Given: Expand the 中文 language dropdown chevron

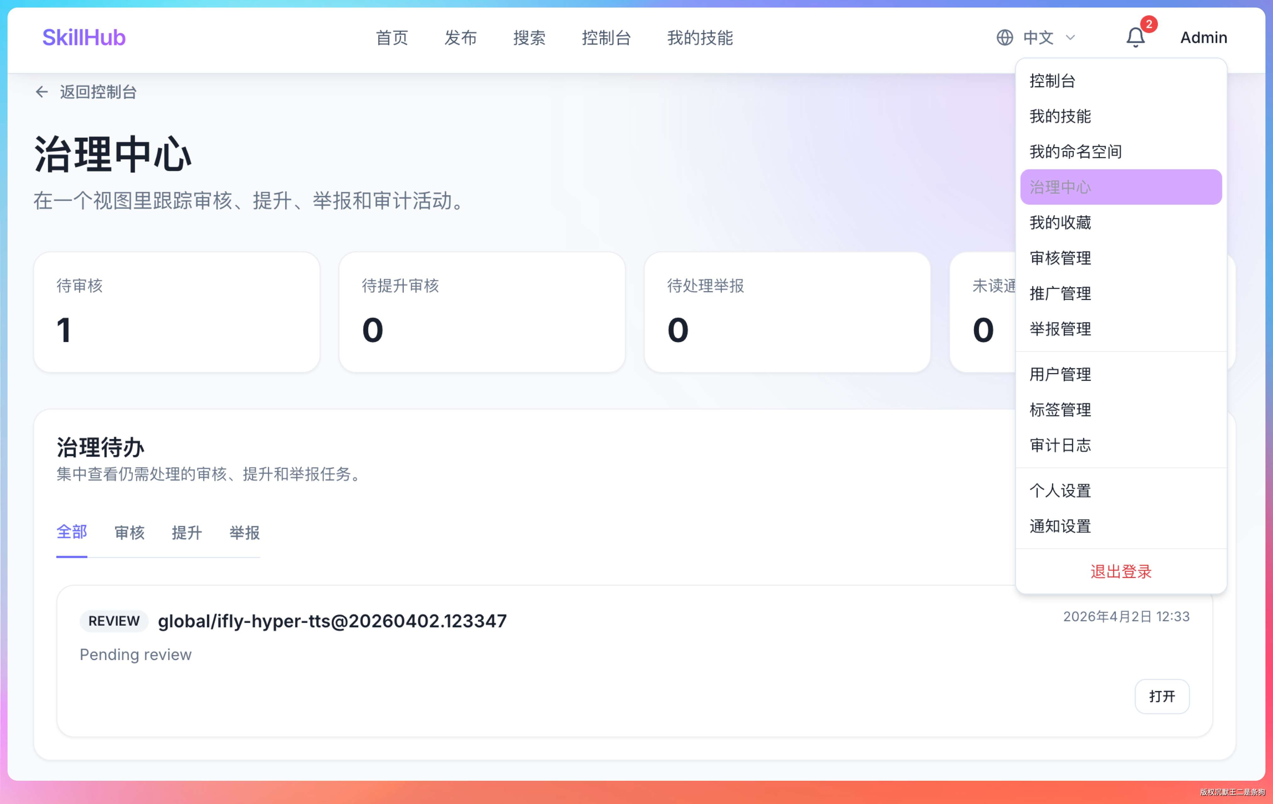Looking at the screenshot, I should pyautogui.click(x=1070, y=37).
